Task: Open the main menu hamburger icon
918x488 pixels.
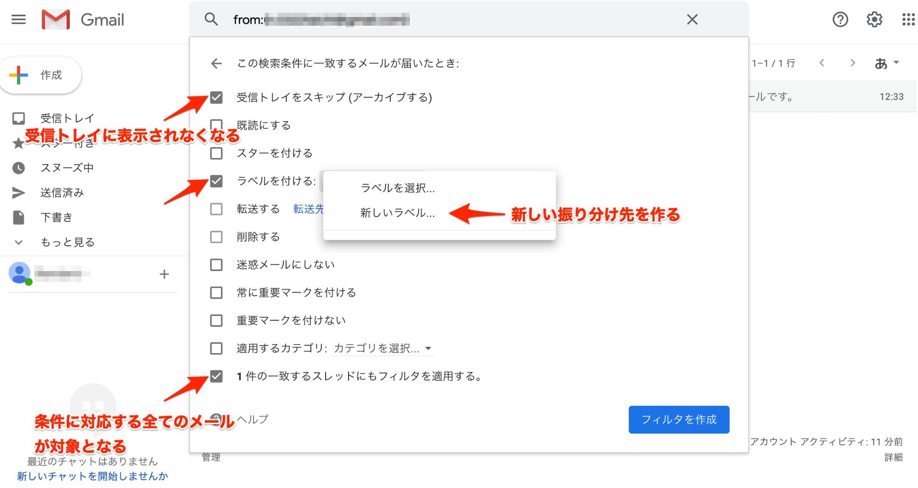Action: click(x=18, y=20)
